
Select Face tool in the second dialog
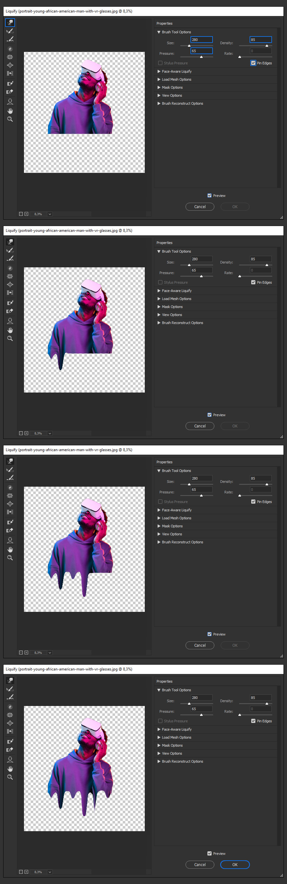10,321
